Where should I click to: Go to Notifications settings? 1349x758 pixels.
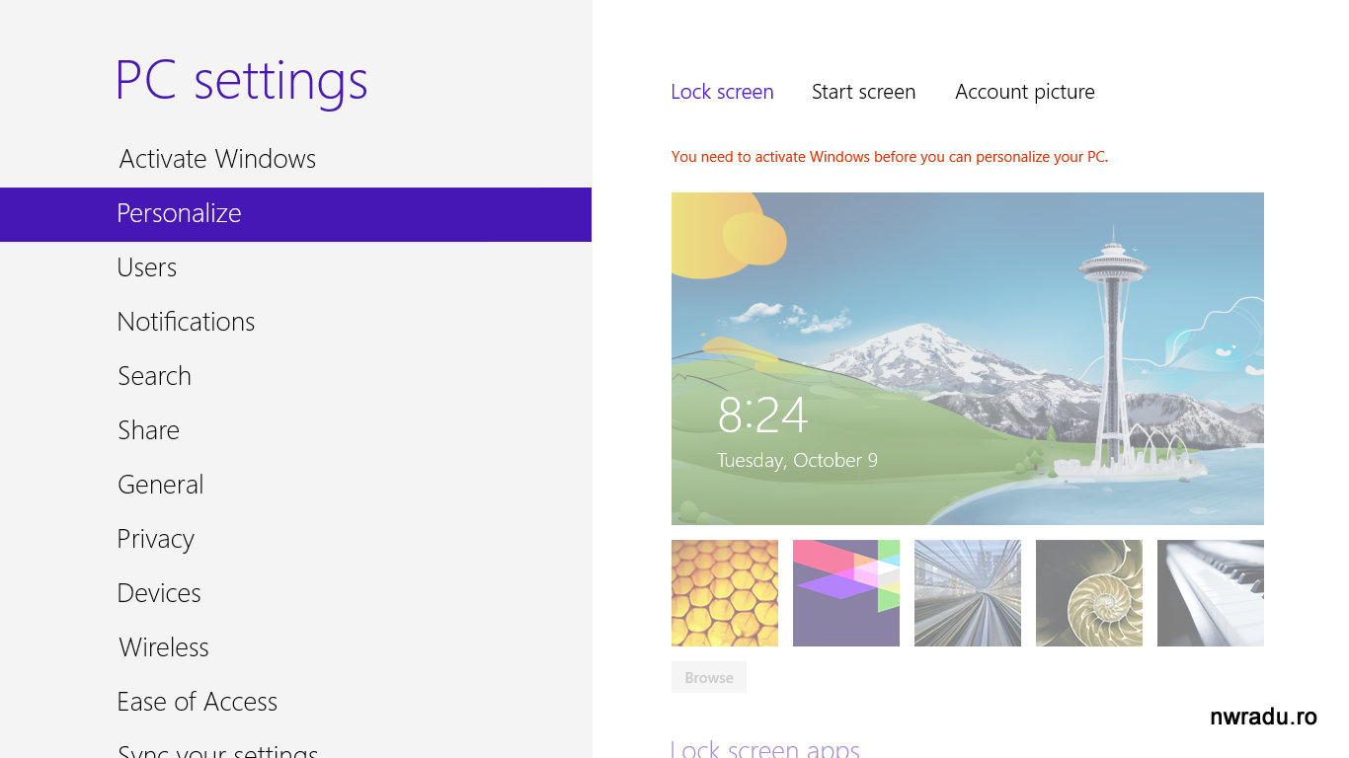pos(186,322)
